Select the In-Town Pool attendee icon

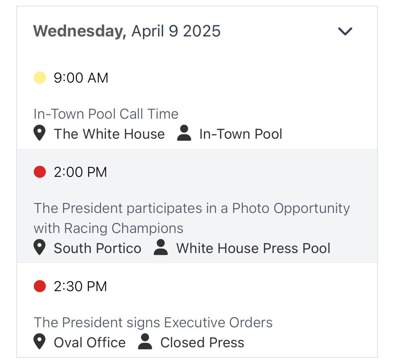(x=183, y=133)
